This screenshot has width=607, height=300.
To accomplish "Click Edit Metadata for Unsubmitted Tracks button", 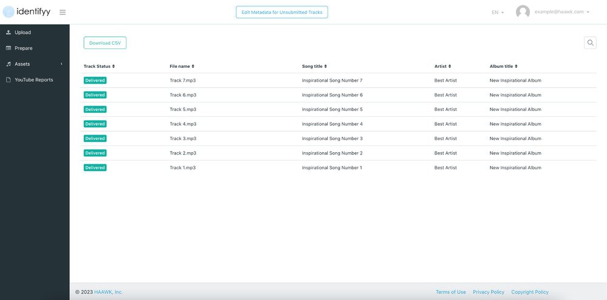I will [282, 12].
